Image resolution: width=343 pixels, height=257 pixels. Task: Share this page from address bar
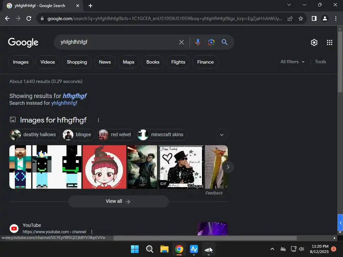click(290, 19)
